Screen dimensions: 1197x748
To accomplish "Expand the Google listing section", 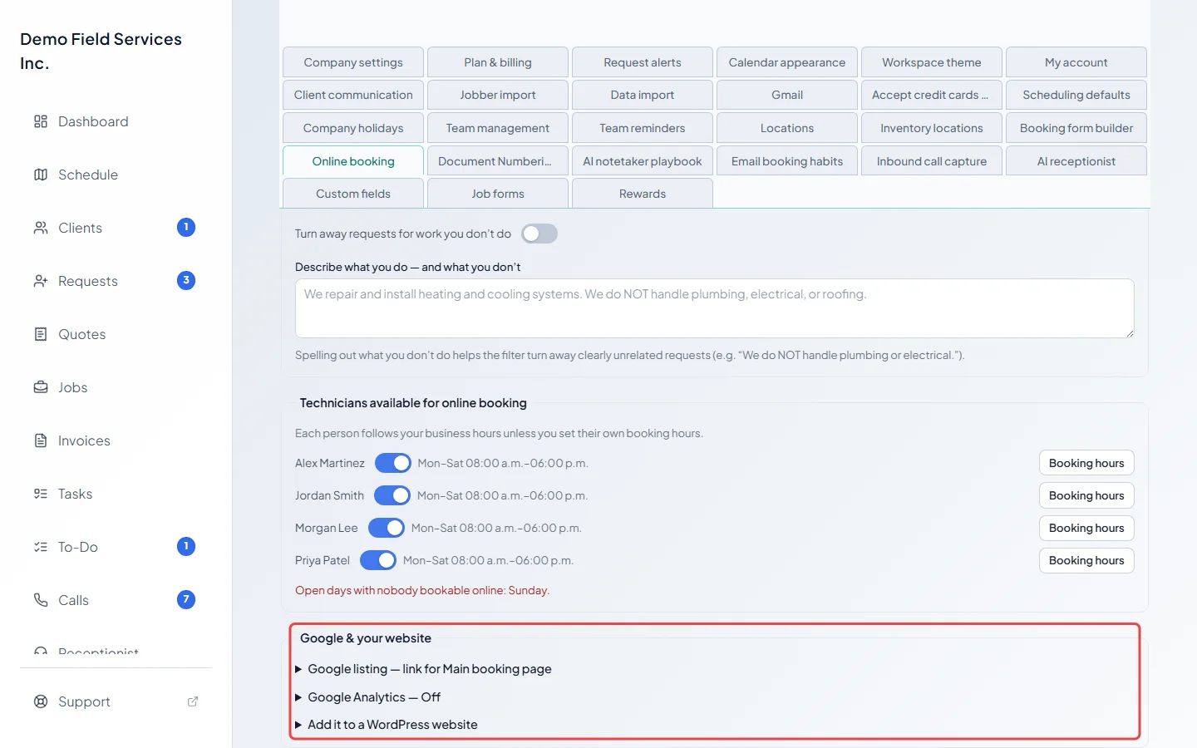I will click(424, 669).
